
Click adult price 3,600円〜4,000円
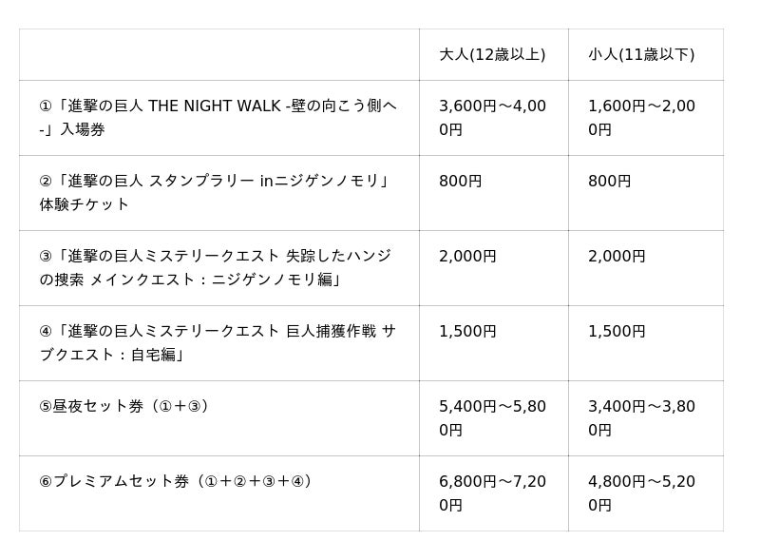coord(492,117)
